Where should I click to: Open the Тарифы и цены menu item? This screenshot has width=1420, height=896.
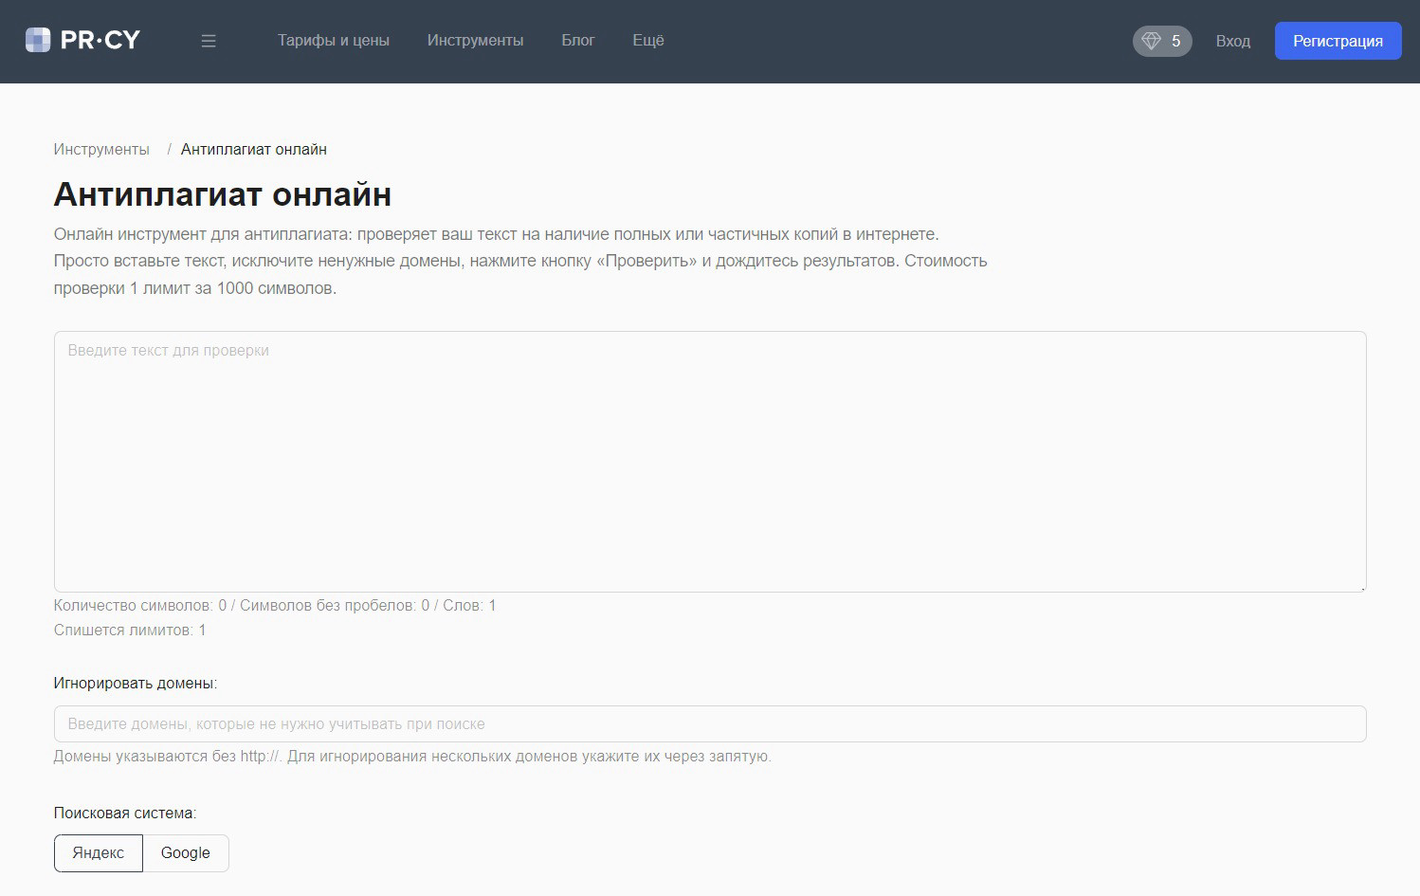click(x=334, y=41)
